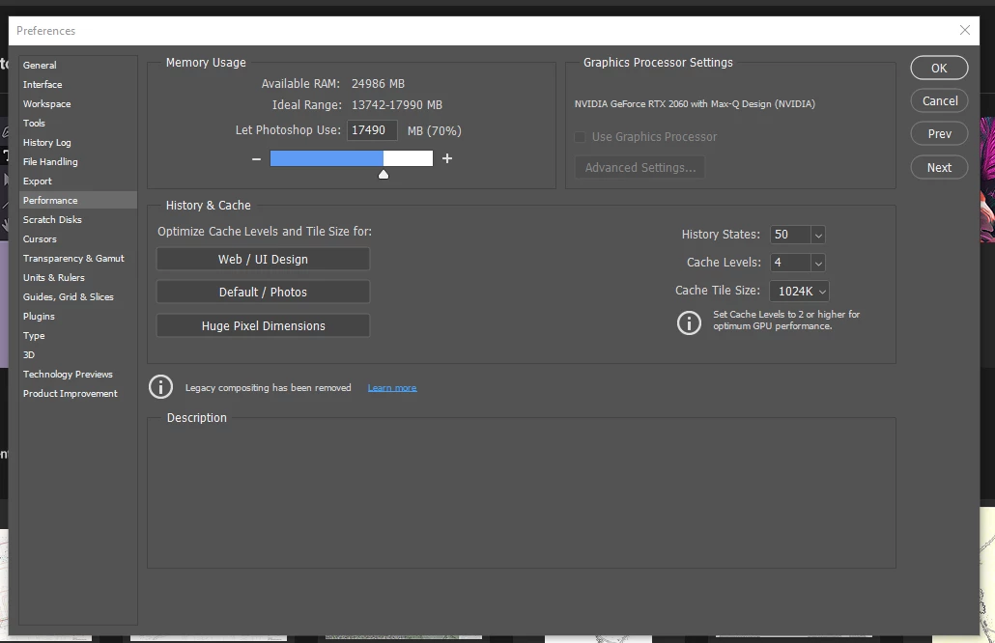Click the Ideal Range value 13742-17990 MB
Image resolution: width=995 pixels, height=643 pixels.
coord(397,105)
